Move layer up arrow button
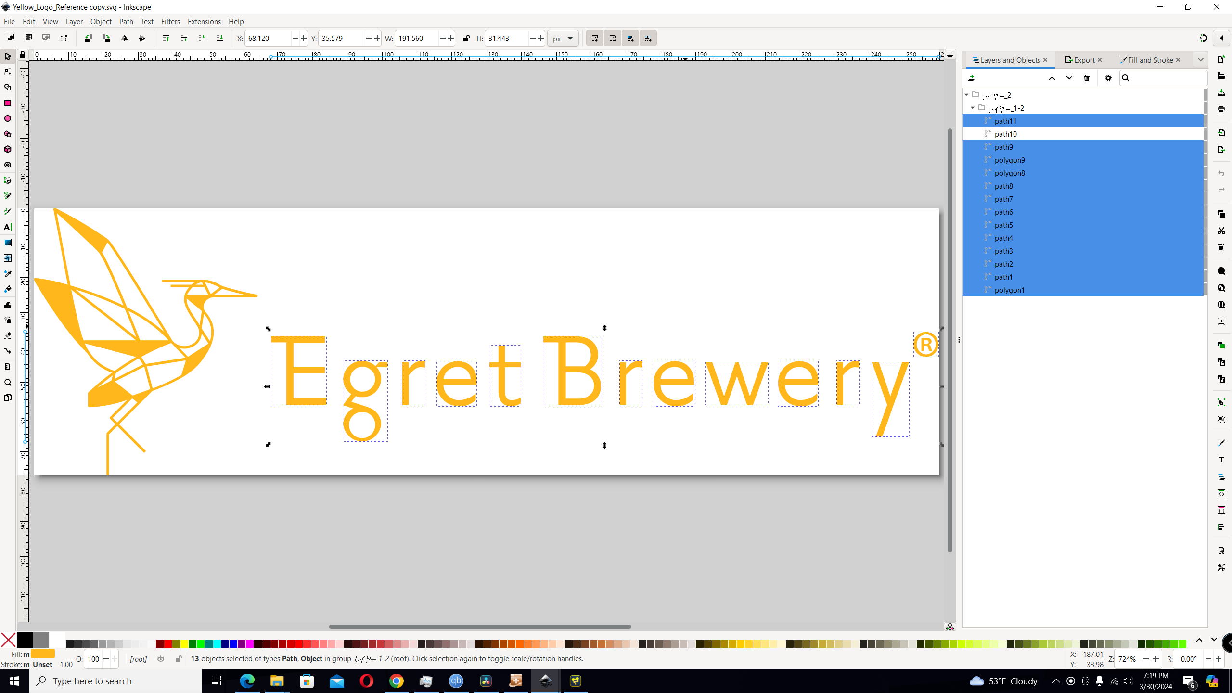1232x693 pixels. point(1052,78)
